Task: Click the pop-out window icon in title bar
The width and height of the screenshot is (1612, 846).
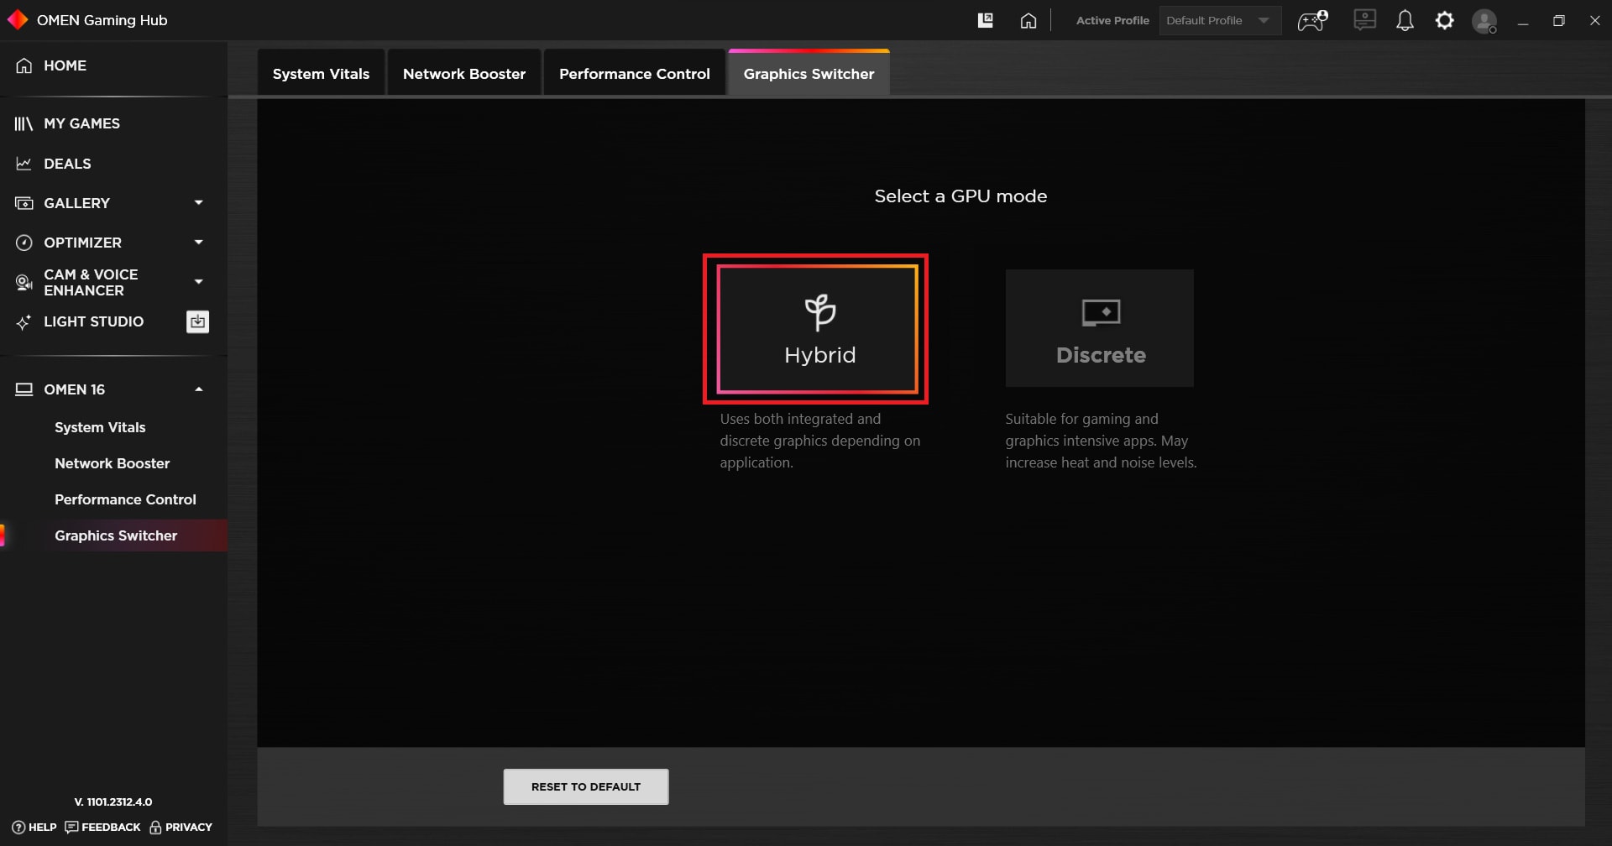Action: pyautogui.click(x=986, y=20)
